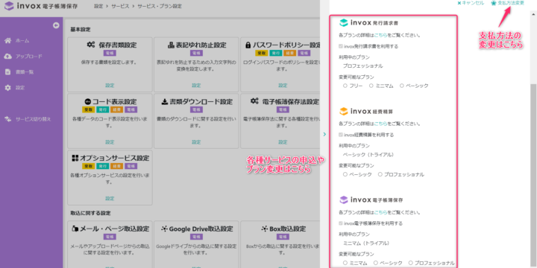Click 設定 link under オプションサービス設定
The image size is (537, 268).
(x=110, y=199)
